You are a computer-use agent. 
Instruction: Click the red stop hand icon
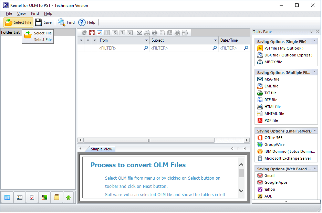[x=92, y=33]
